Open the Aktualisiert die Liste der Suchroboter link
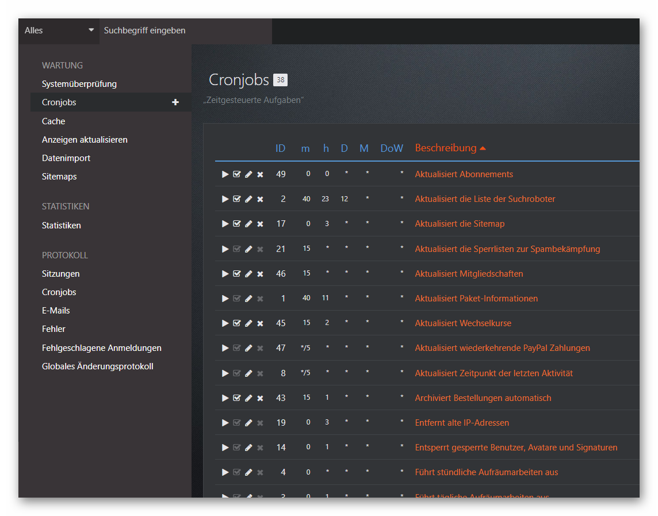The width and height of the screenshot is (658, 516). pos(485,199)
